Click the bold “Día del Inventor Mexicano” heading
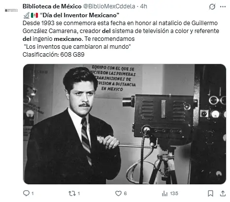230x202 pixels. click(80, 15)
